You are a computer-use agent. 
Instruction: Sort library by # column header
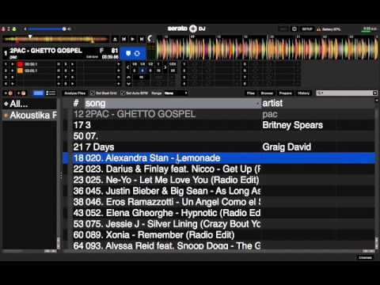pos(76,103)
